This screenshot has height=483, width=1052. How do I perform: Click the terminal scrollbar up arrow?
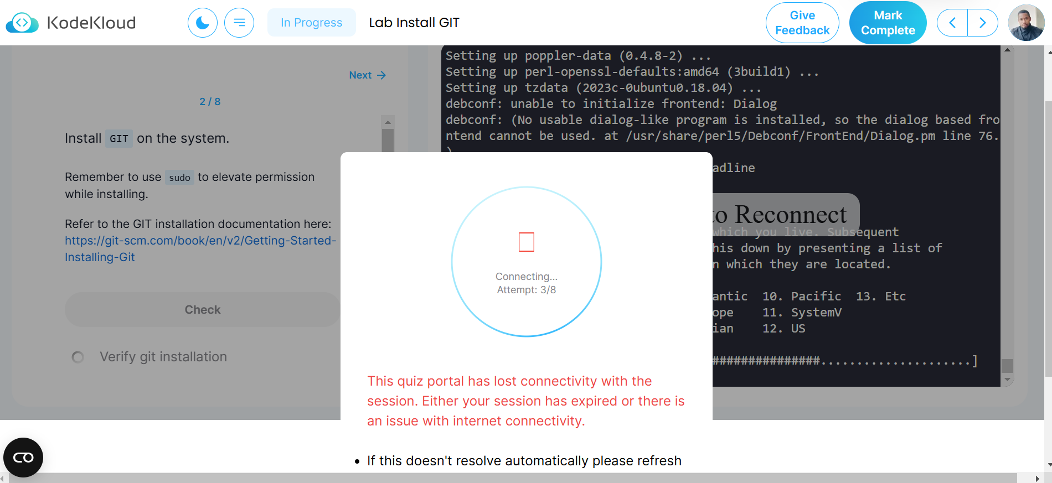1008,50
